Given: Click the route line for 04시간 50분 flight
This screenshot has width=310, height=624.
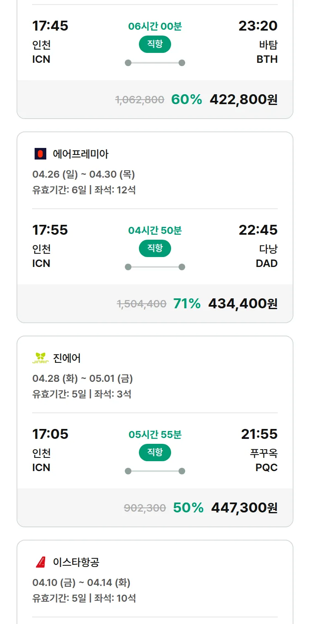Looking at the screenshot, I should 155,267.
